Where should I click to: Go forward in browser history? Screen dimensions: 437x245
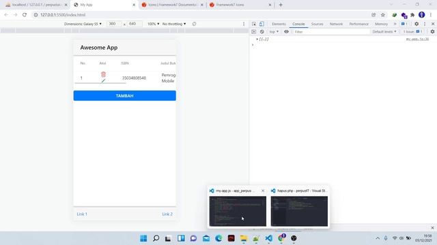pyautogui.click(x=15, y=15)
